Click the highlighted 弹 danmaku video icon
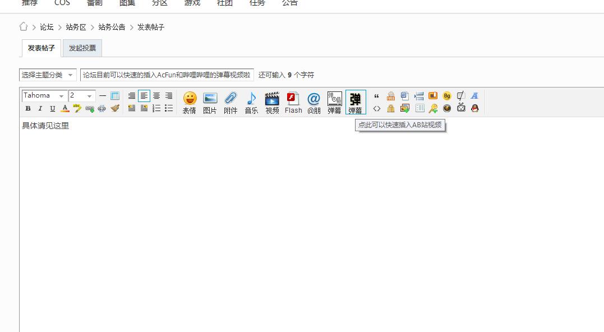The width and height of the screenshot is (604, 332). pyautogui.click(x=356, y=102)
